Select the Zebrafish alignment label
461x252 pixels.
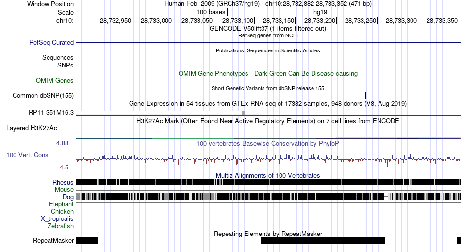(x=60, y=226)
